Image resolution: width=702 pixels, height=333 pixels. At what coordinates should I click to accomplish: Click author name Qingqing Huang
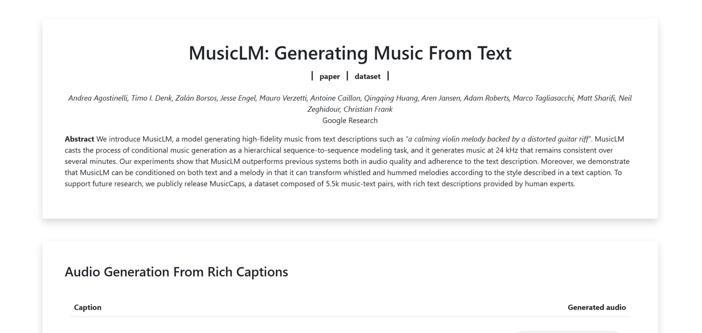(x=390, y=98)
